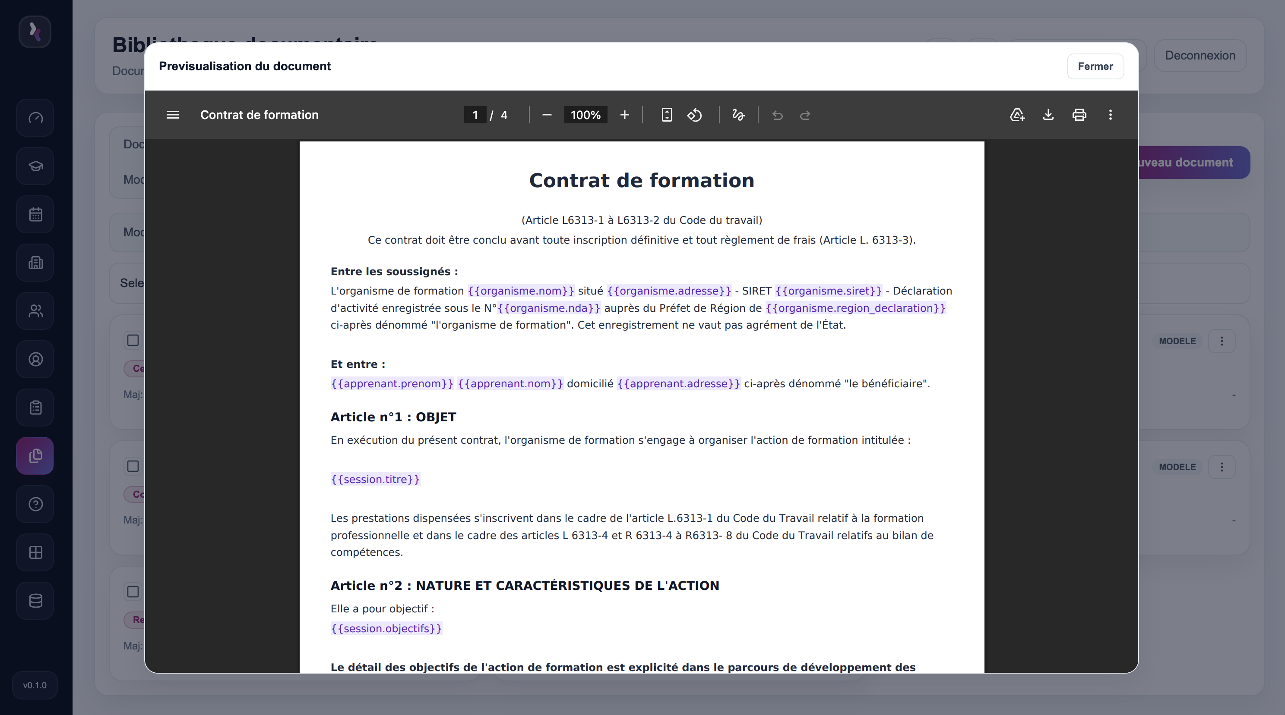Image resolution: width=1285 pixels, height=715 pixels.
Task: Click the app logo in the sidebar
Action: (x=35, y=32)
